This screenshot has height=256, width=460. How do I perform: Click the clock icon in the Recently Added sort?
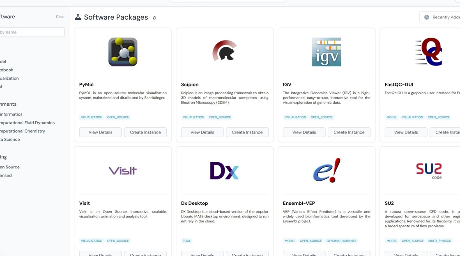click(427, 17)
